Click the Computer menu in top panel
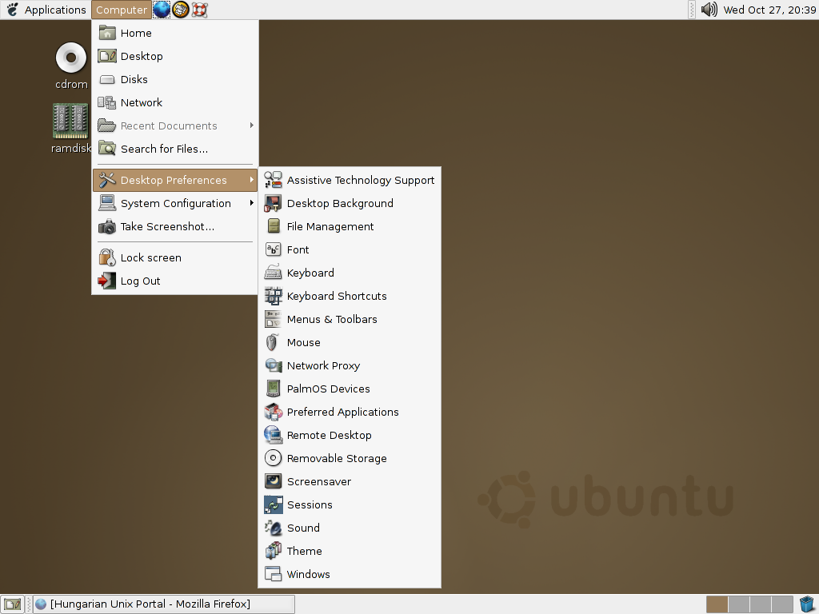 pos(122,10)
